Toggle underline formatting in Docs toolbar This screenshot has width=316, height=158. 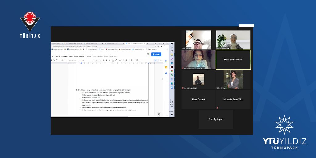[x=110, y=60]
